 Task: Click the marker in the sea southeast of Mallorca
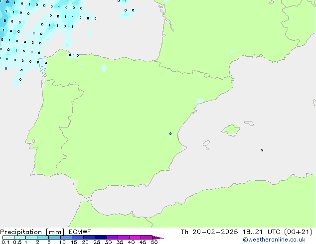[262, 150]
